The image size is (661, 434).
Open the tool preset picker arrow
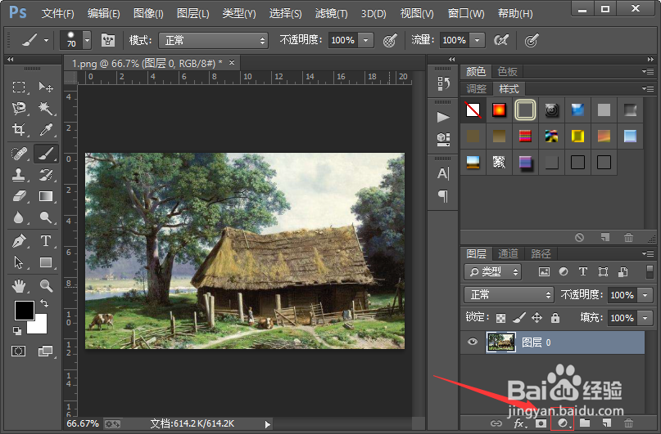(46, 41)
